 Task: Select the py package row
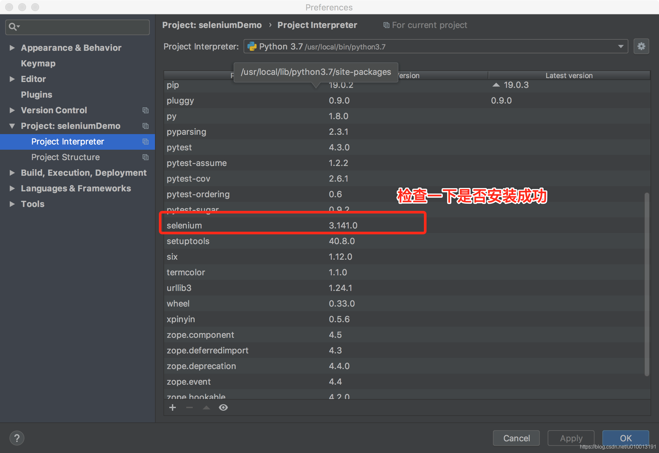tap(407, 116)
